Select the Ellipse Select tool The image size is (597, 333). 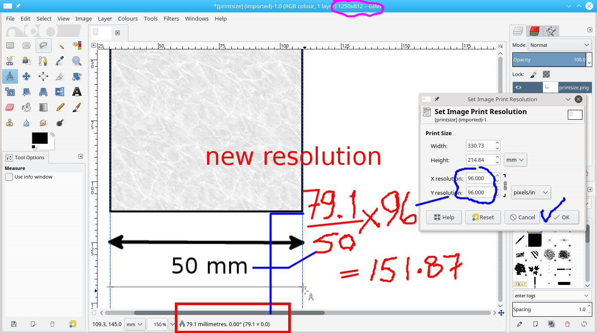tap(27, 45)
